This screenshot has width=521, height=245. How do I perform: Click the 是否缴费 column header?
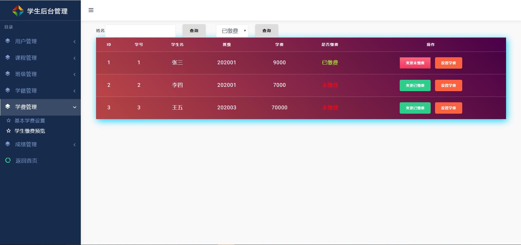[x=330, y=44]
